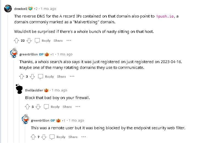
Task: Upvote deadcell's comment
Action: click(16, 41)
